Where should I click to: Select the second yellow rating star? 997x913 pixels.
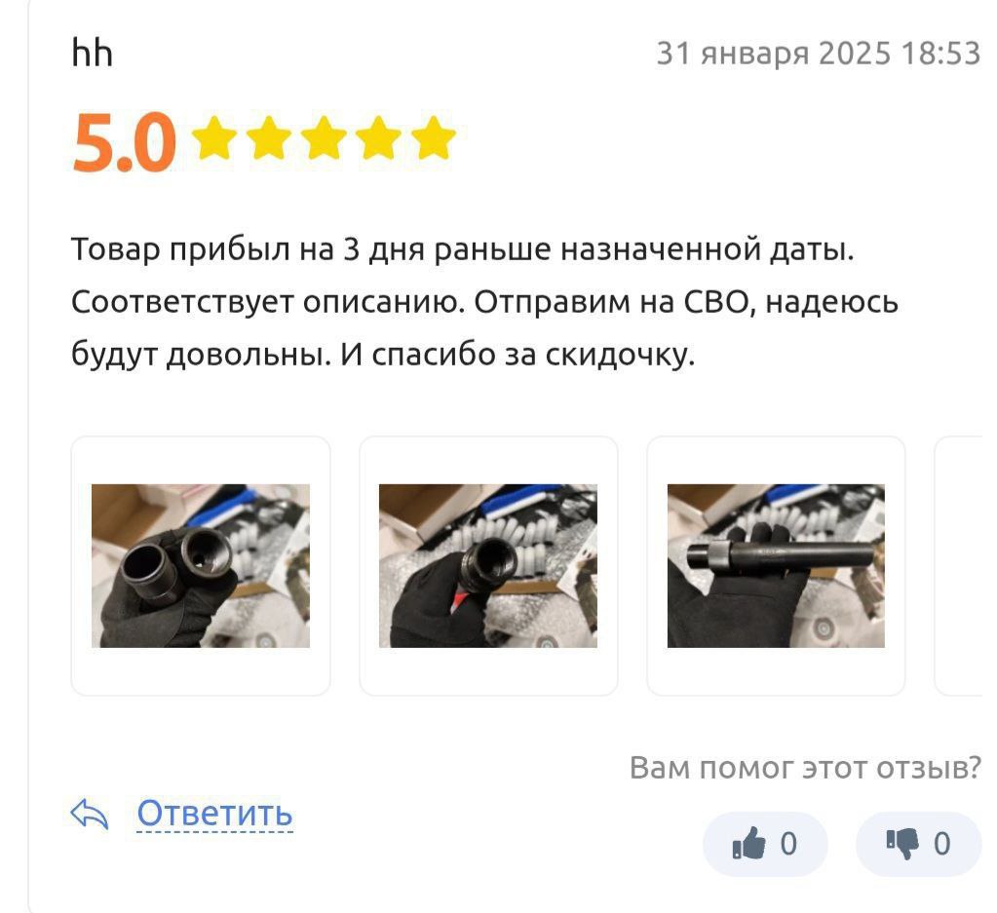269,137
